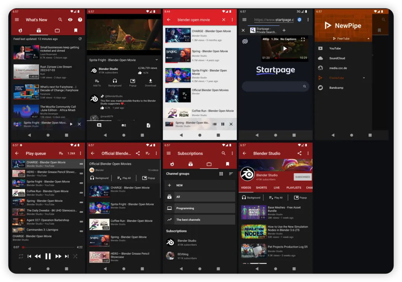Select Bandcamp service in NewPipe drawer
402x282 pixels.
click(343, 88)
